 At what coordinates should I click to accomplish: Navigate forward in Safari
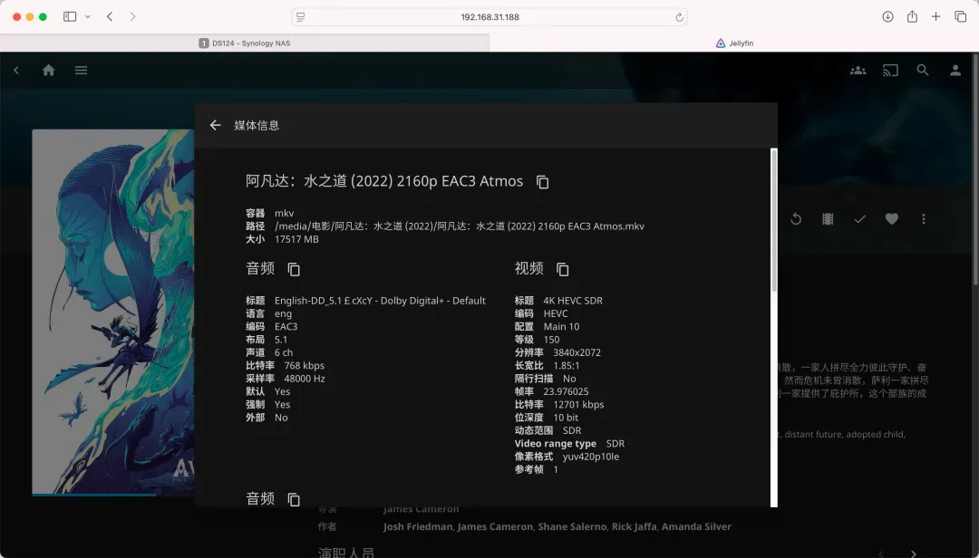pyautogui.click(x=132, y=17)
